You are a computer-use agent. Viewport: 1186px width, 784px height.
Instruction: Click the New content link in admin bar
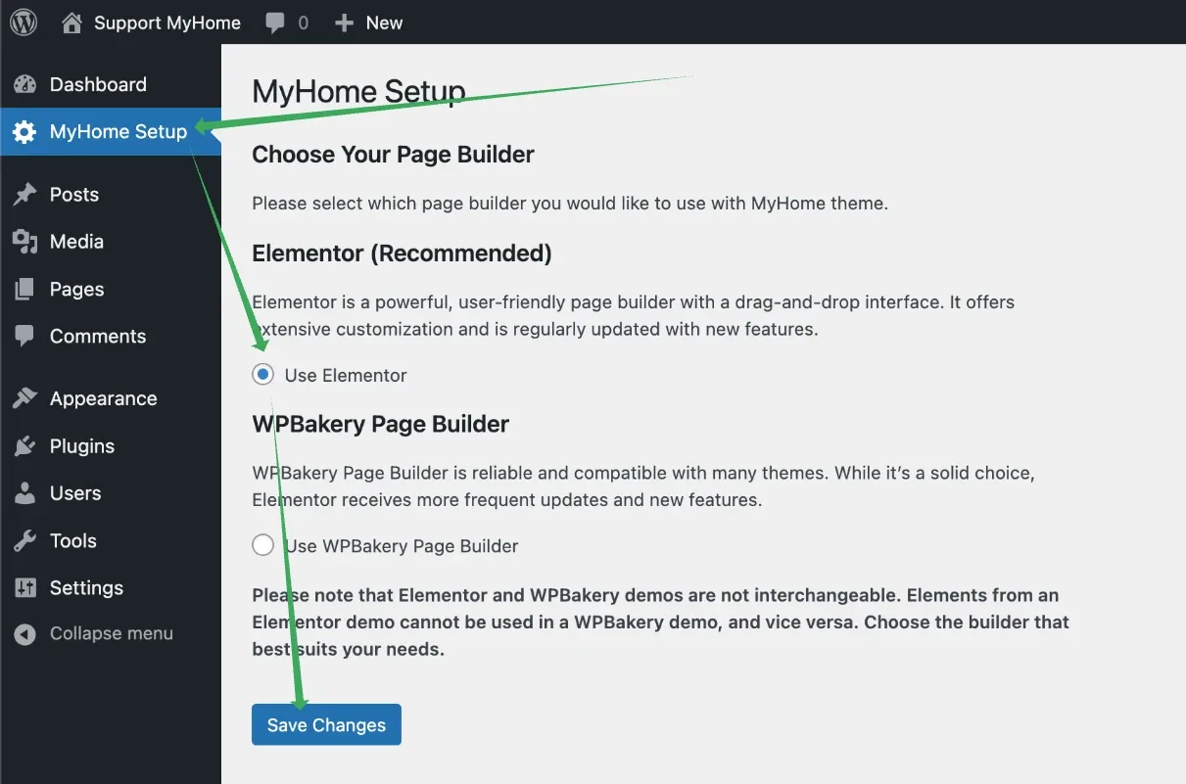click(385, 23)
